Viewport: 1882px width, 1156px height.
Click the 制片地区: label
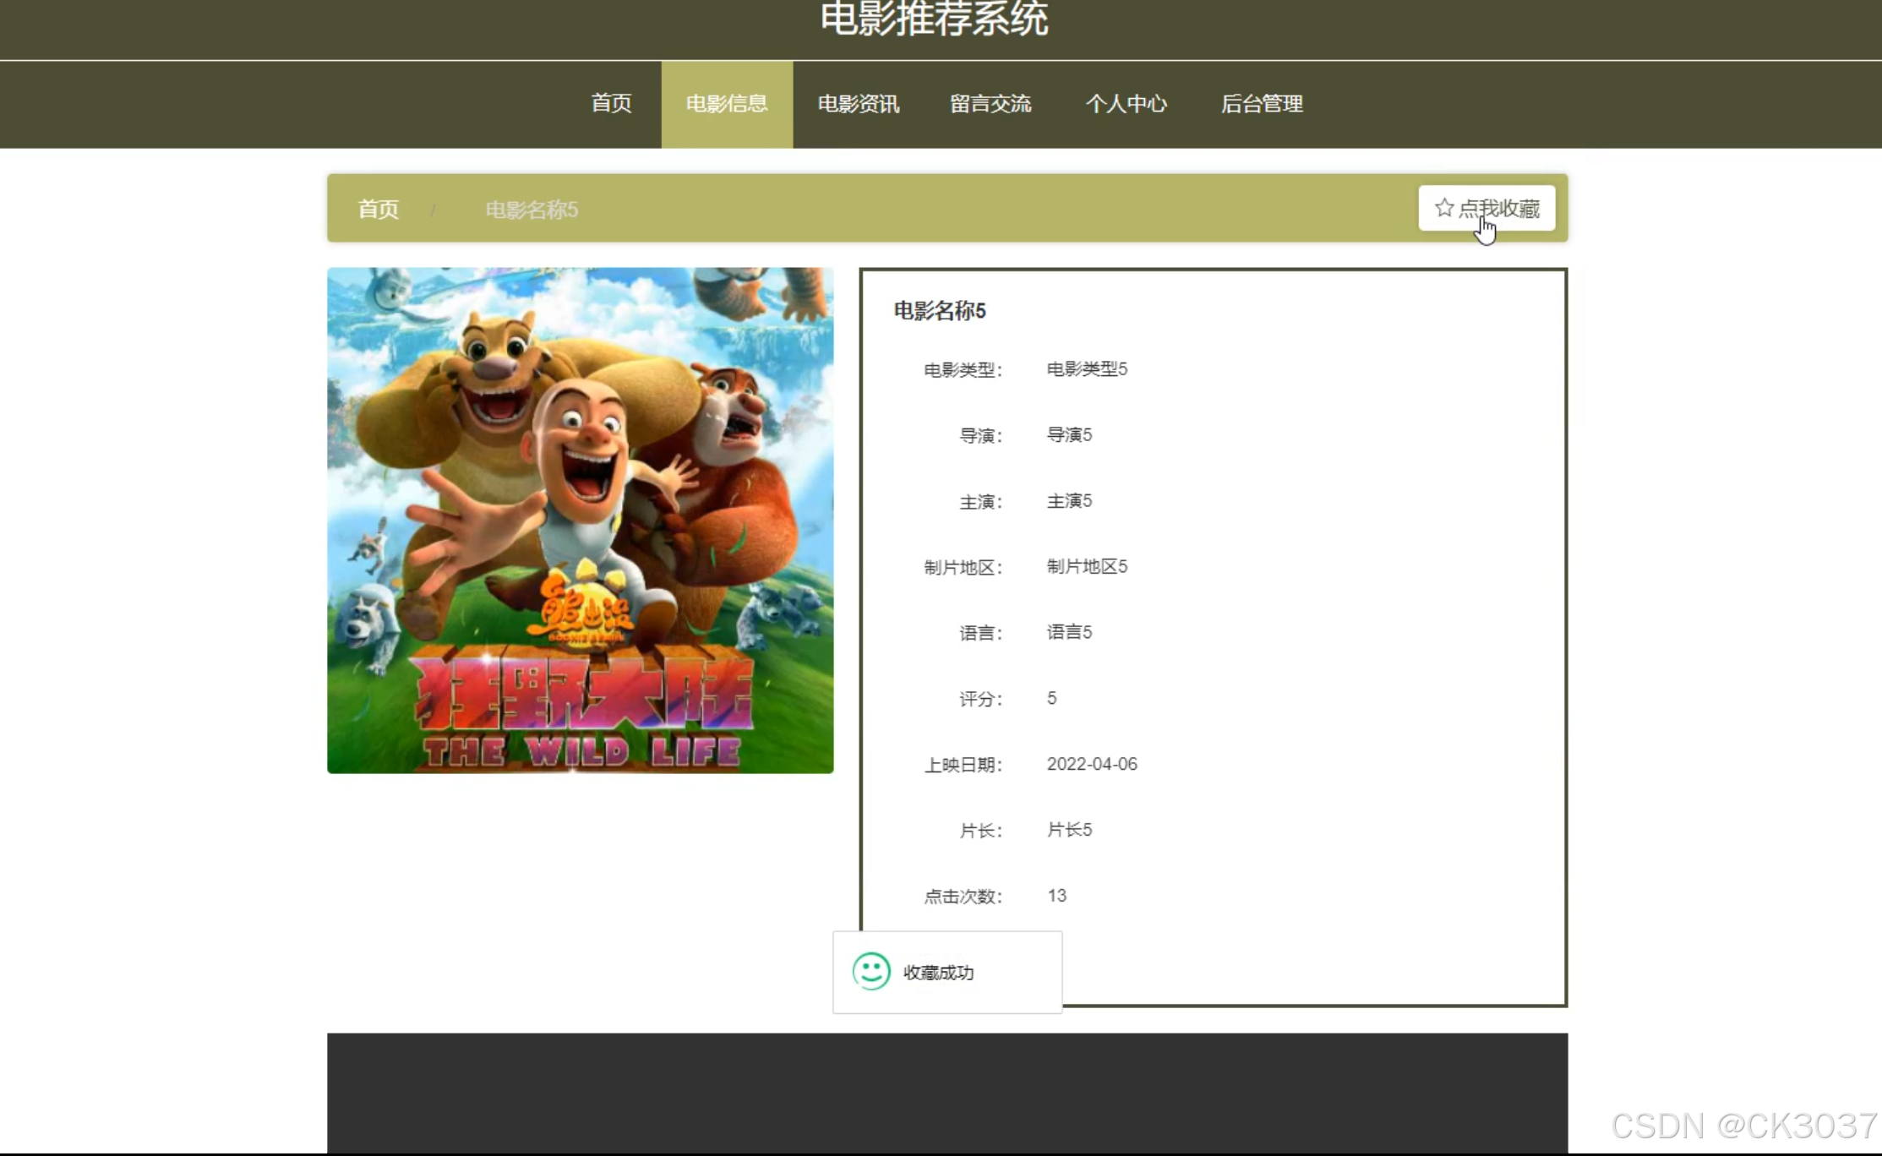point(963,568)
